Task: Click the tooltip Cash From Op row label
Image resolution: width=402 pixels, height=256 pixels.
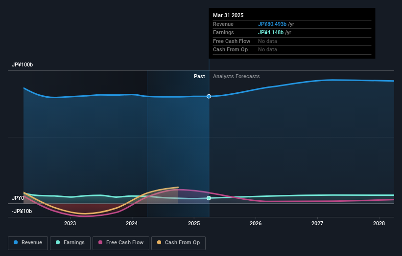Action: coord(230,50)
